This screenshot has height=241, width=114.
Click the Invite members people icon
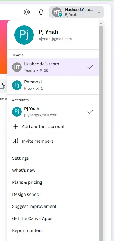[16, 141]
